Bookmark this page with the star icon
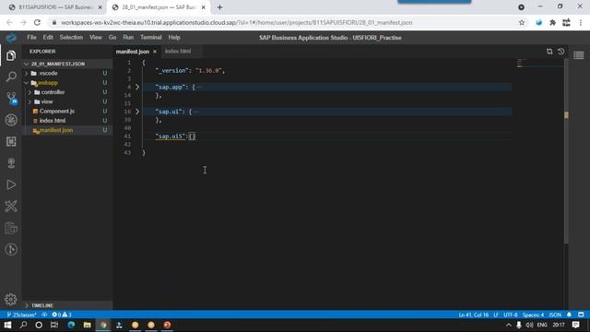Viewport: 590px width, 332px height. click(522, 22)
